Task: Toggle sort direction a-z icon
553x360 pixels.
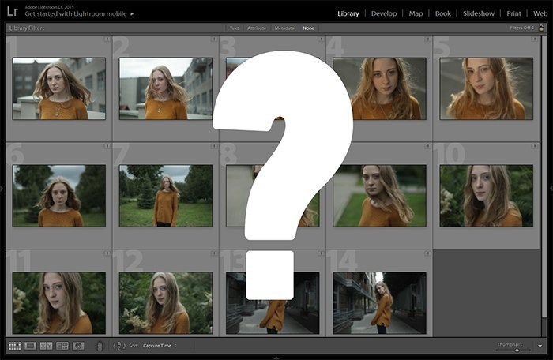Action: (x=119, y=346)
